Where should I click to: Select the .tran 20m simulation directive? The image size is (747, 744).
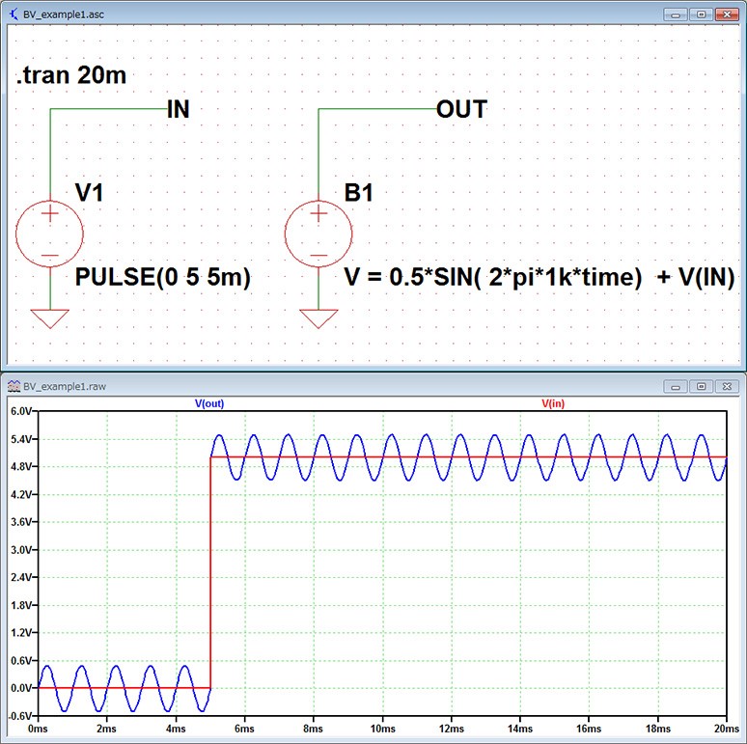pyautogui.click(x=71, y=75)
